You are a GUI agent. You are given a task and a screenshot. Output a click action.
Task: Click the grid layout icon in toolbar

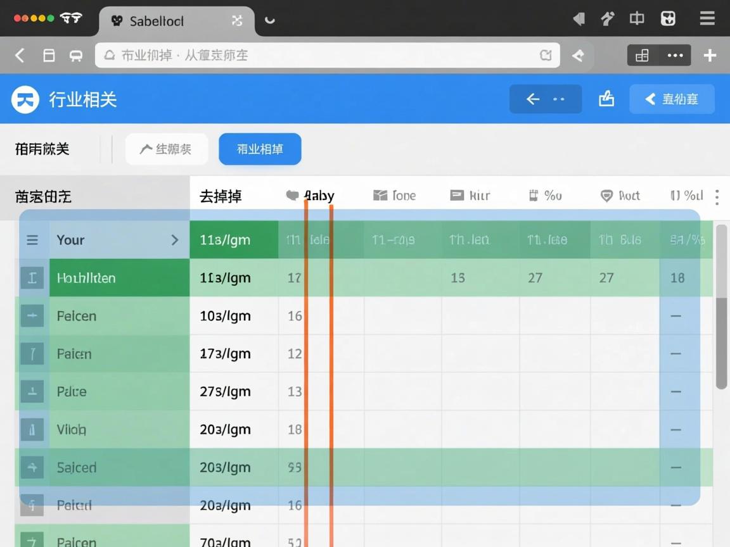point(642,56)
